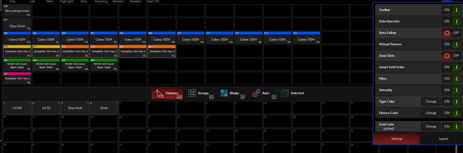Click the Selected plus icon

(285, 93)
